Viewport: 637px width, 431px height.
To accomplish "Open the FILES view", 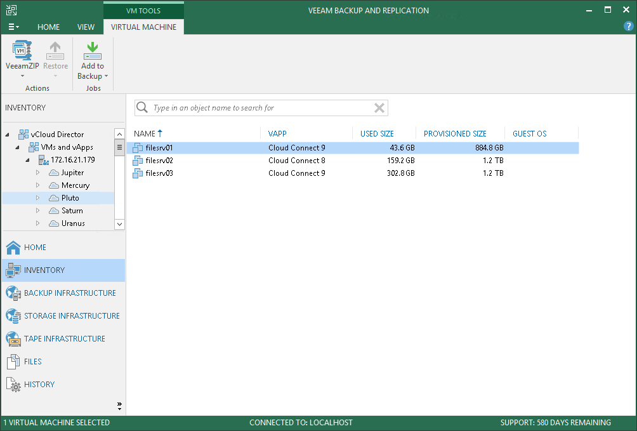I will (64, 361).
